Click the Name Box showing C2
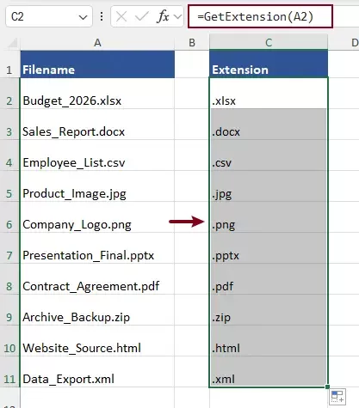Image resolution: width=359 pixels, height=408 pixels. coord(49,16)
